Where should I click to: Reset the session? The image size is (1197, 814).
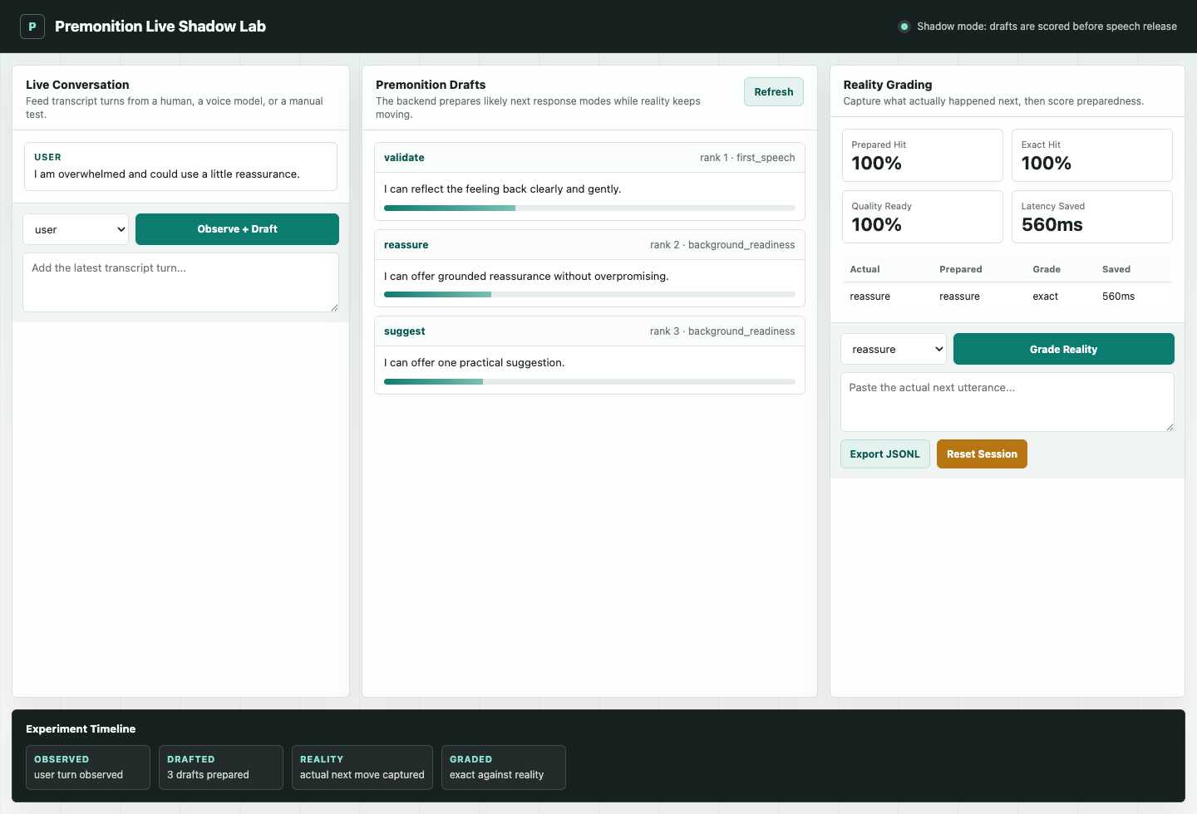coord(982,454)
